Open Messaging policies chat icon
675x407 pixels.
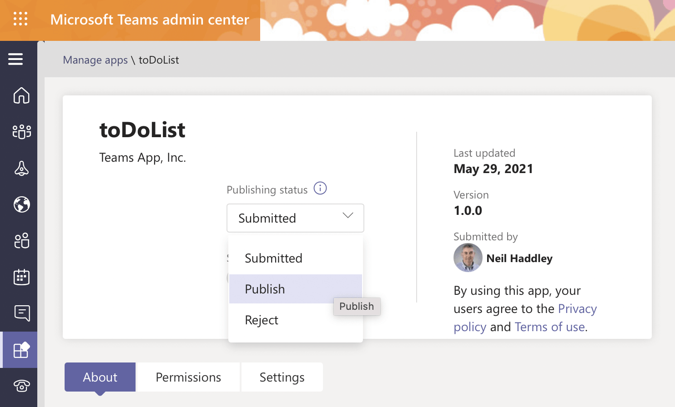click(21, 313)
